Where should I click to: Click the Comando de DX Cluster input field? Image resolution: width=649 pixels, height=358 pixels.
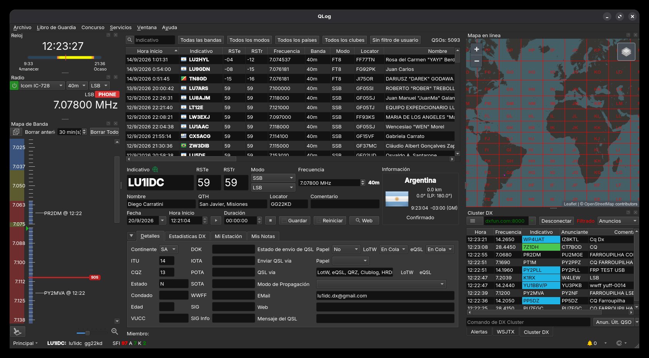tap(528, 322)
